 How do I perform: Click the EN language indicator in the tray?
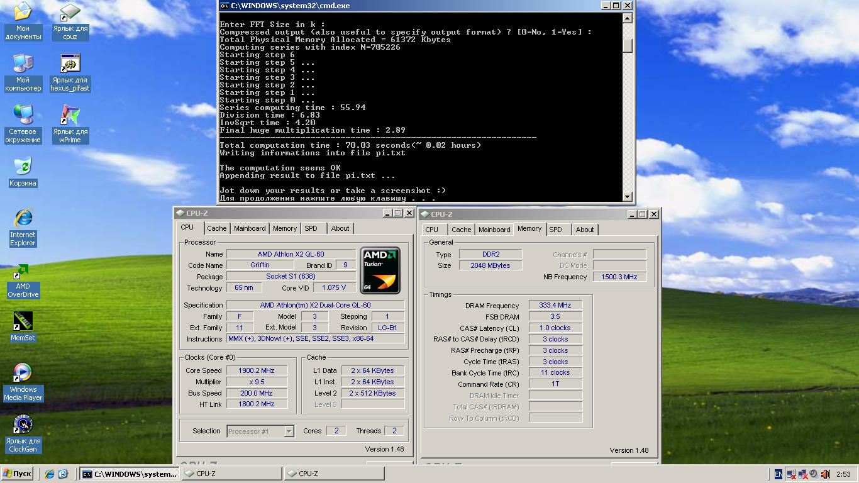click(x=779, y=474)
